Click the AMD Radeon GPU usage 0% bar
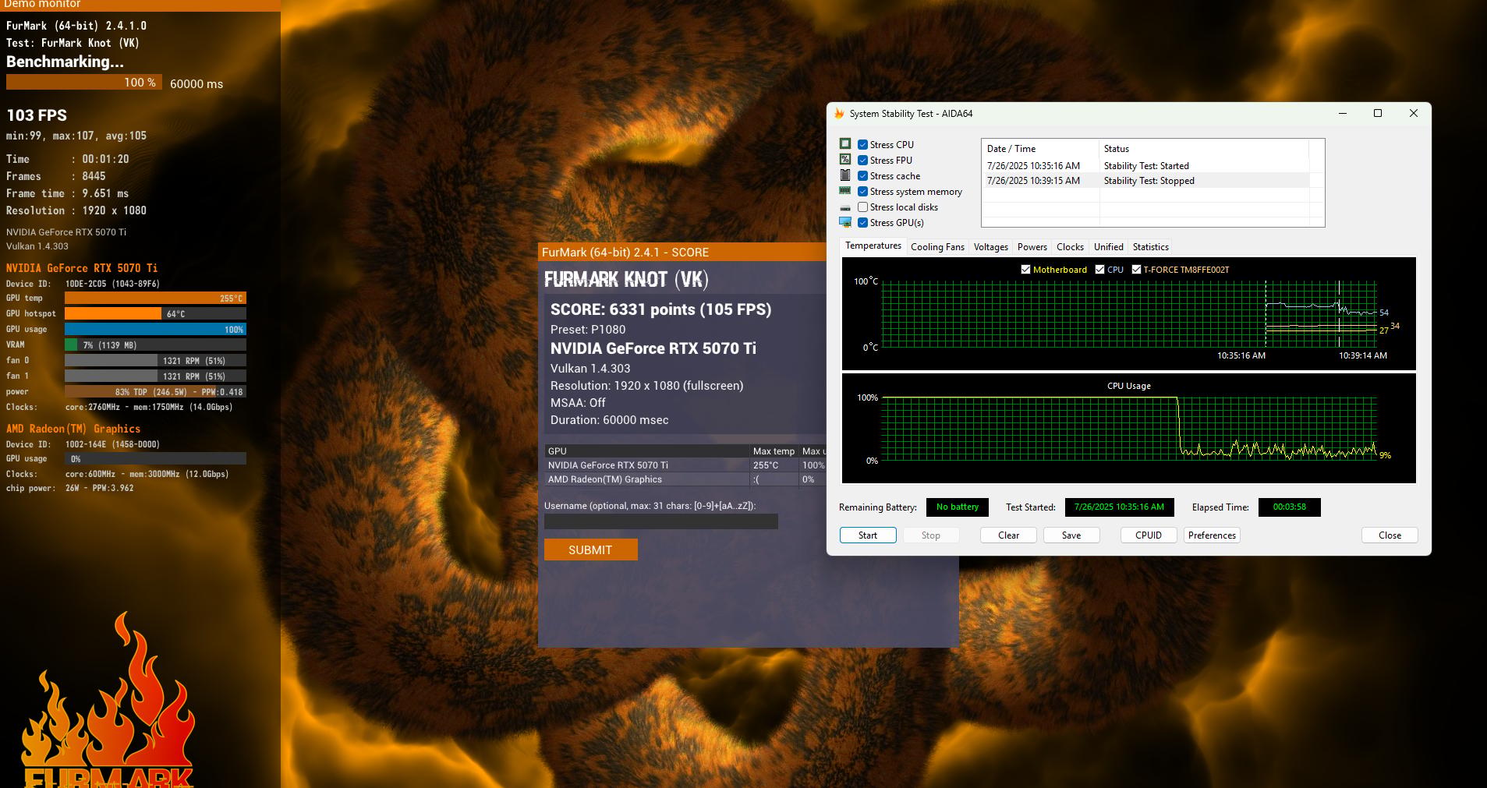The height and width of the screenshot is (788, 1487). pos(155,458)
